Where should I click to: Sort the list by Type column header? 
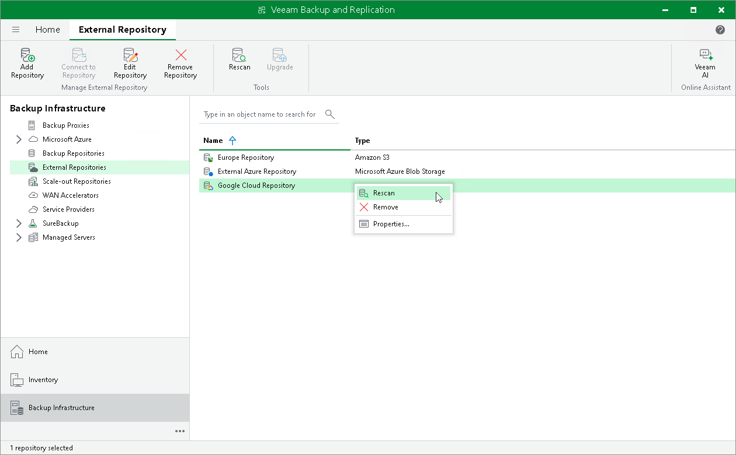362,141
